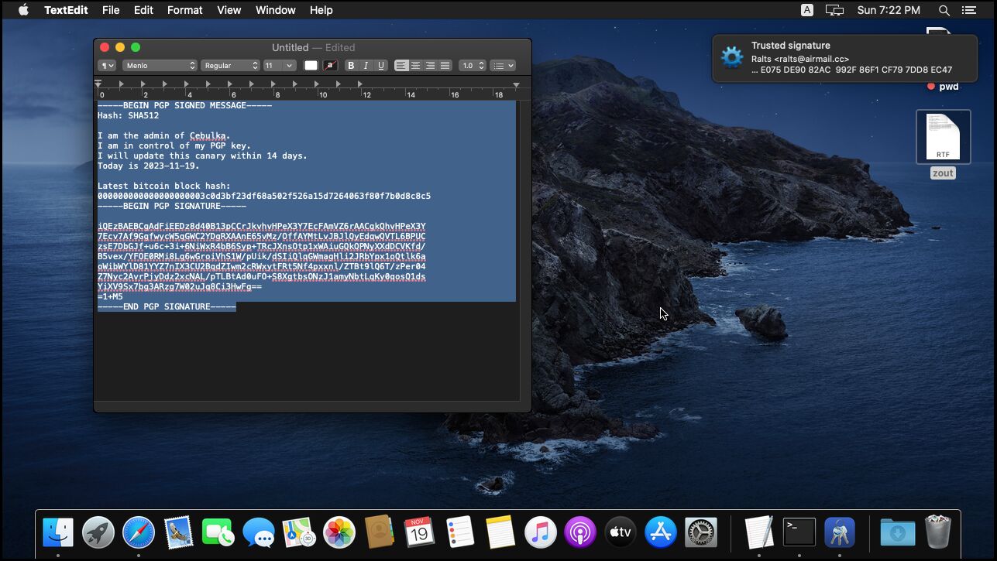Click the white text color swatch
Viewport: 997px width, 561px height.
point(311,66)
